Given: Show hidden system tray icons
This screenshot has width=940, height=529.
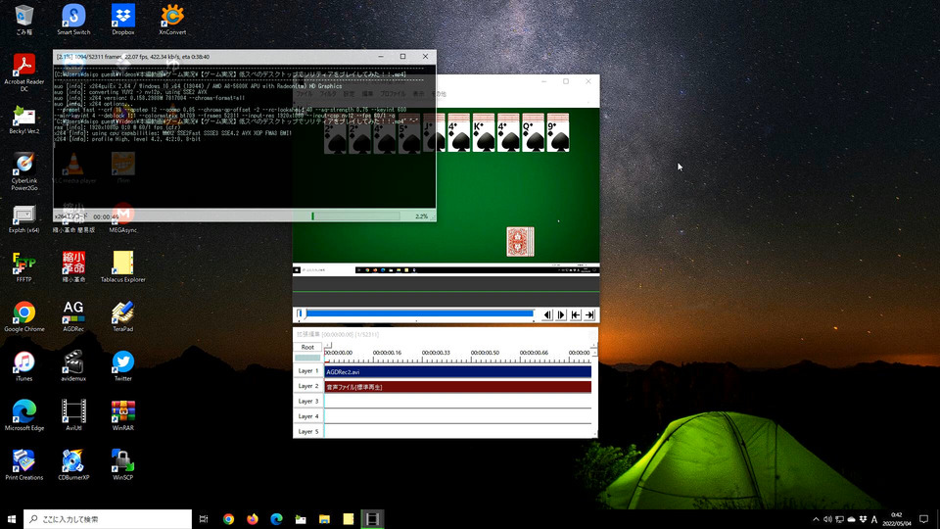Looking at the screenshot, I should click(x=817, y=519).
